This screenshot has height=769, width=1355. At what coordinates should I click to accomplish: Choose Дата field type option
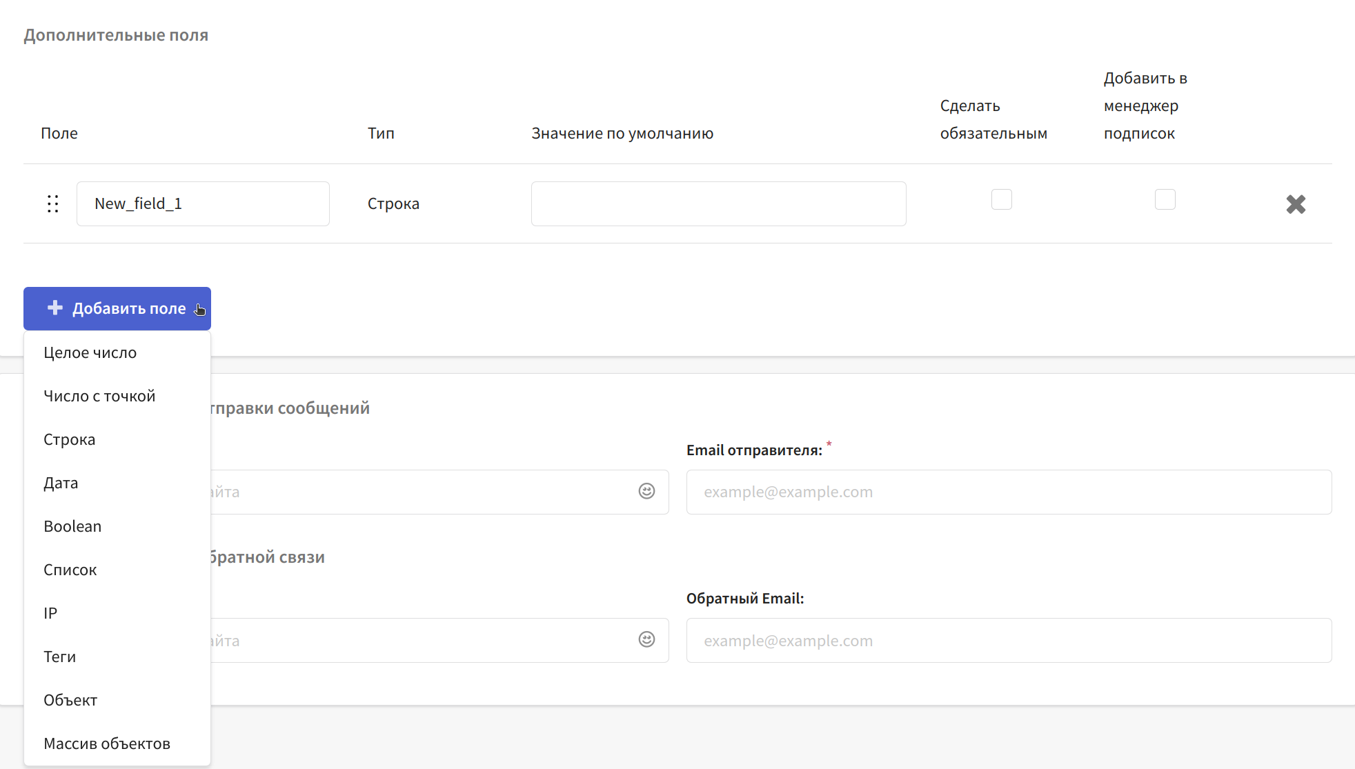[117, 483]
